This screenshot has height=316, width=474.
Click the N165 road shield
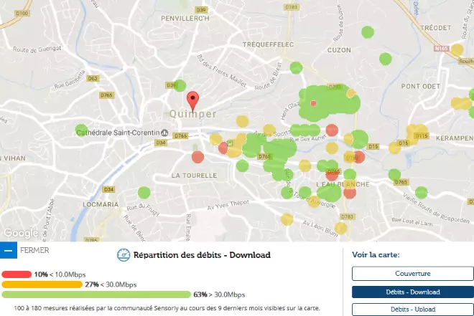click(x=440, y=48)
